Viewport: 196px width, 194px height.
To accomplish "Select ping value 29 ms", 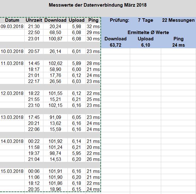I will (x=93, y=32).
